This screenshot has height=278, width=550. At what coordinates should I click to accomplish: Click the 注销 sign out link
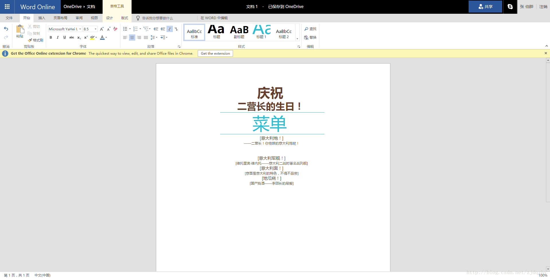(x=543, y=7)
